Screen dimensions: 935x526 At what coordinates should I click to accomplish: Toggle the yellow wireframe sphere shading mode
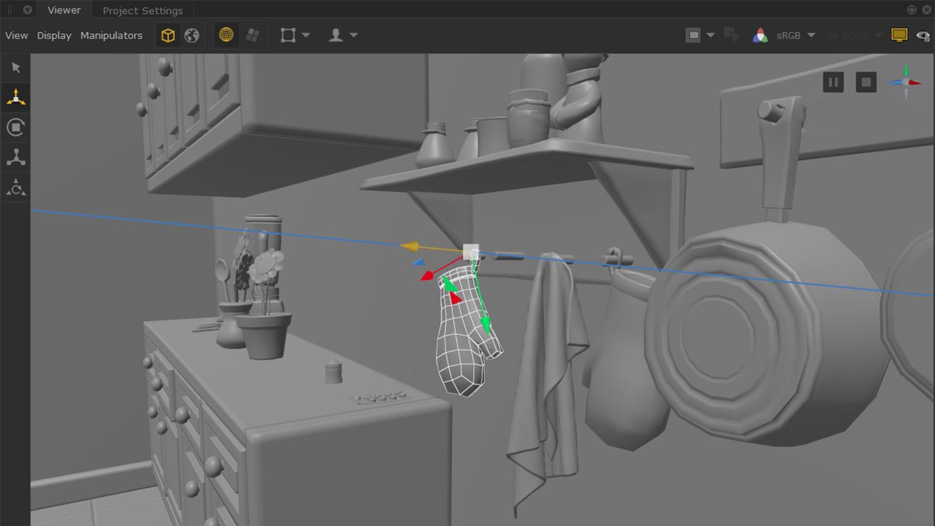point(226,36)
